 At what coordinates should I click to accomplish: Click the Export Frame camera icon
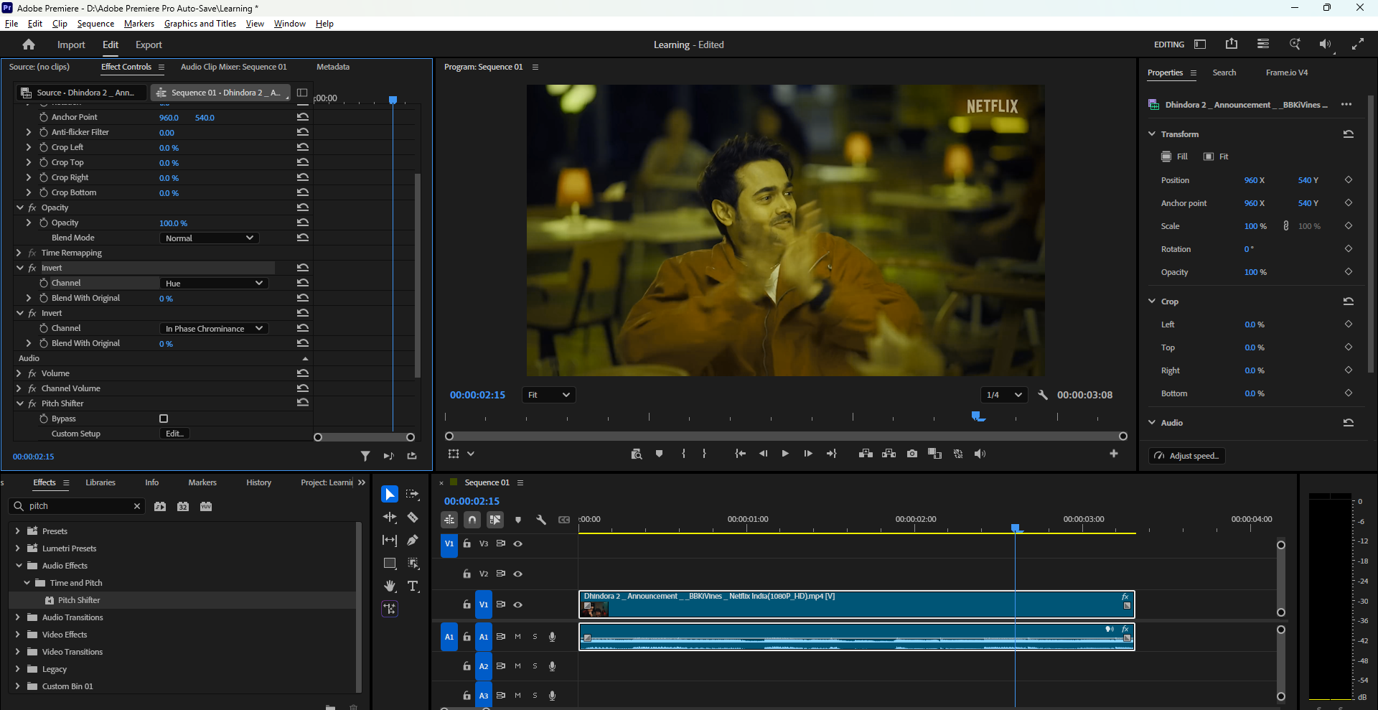coord(911,454)
